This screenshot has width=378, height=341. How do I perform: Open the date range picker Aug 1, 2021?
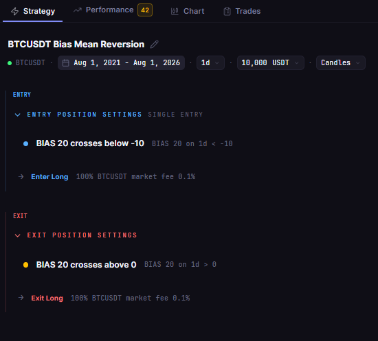[121, 63]
